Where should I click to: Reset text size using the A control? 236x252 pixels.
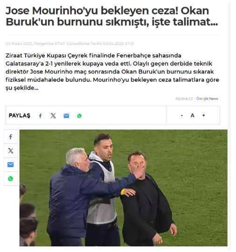(193, 116)
